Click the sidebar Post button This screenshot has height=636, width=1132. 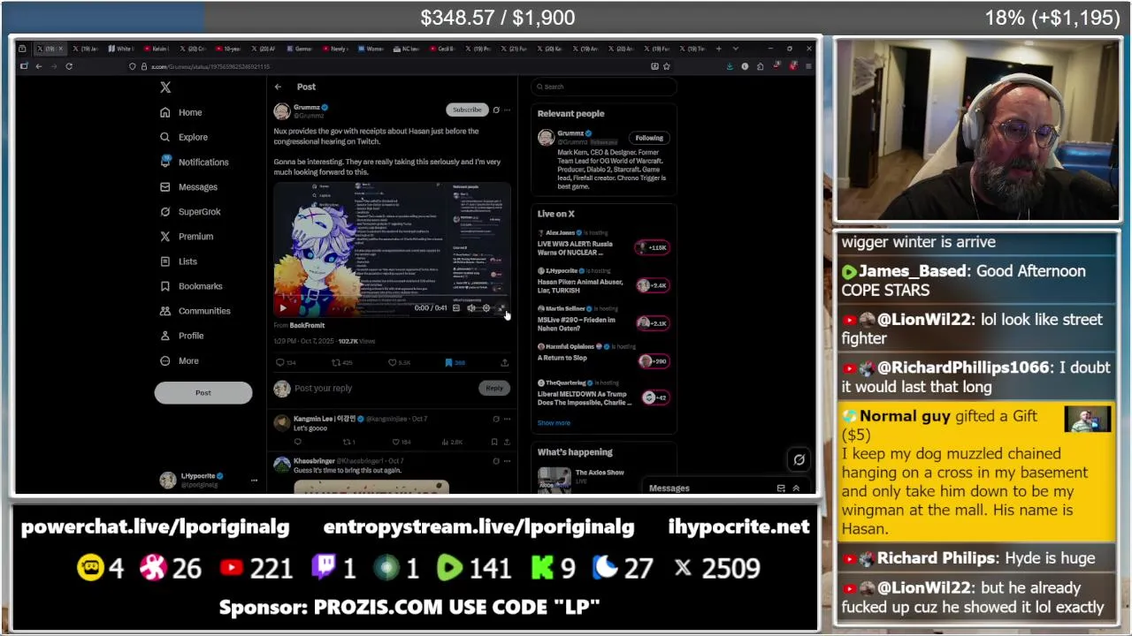tap(203, 392)
